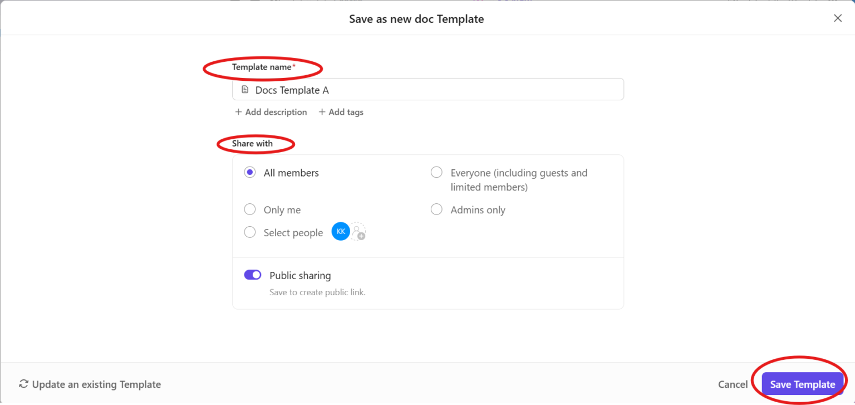Click the plus icon before 'Add description'
Screen dimensions: 855x405
[238, 111]
